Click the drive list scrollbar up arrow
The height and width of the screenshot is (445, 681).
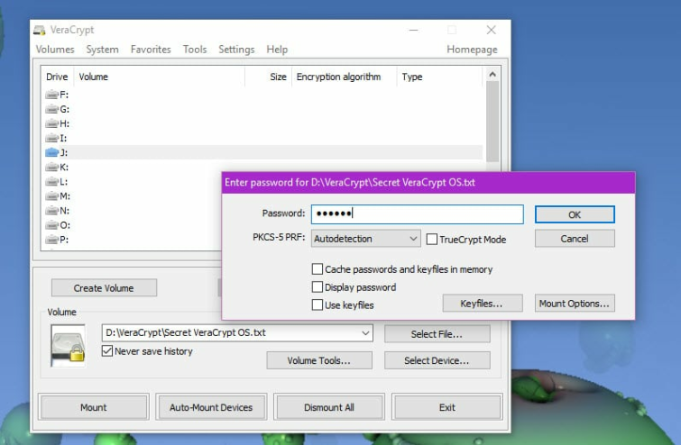(492, 74)
